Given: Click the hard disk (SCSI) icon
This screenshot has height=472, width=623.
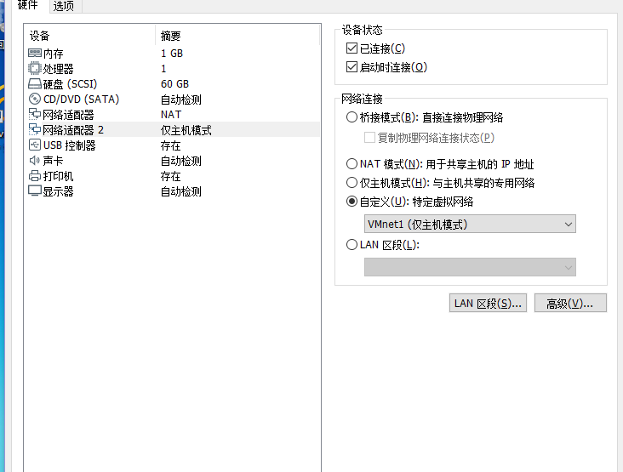Looking at the screenshot, I should (35, 83).
